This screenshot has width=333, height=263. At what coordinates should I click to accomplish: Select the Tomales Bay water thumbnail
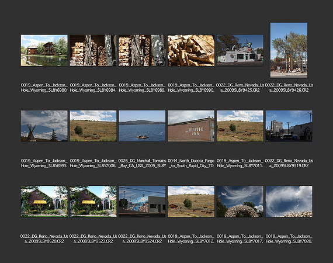142,126
